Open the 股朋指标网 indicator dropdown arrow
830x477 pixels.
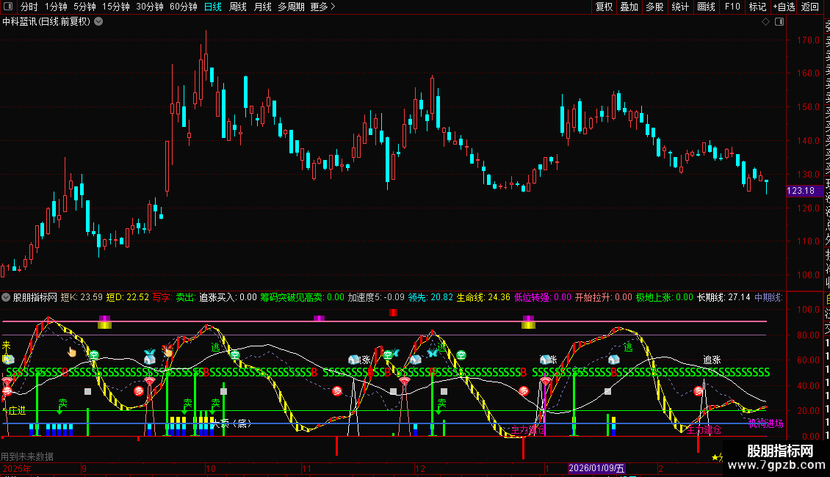click(x=7, y=298)
